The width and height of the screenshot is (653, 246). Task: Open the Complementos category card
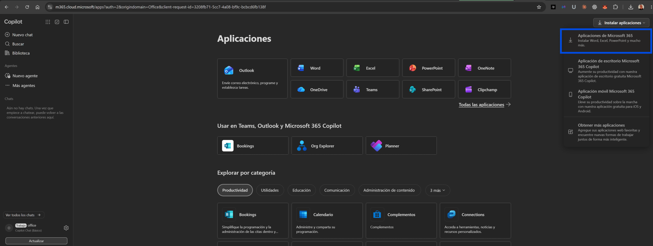tap(401, 221)
